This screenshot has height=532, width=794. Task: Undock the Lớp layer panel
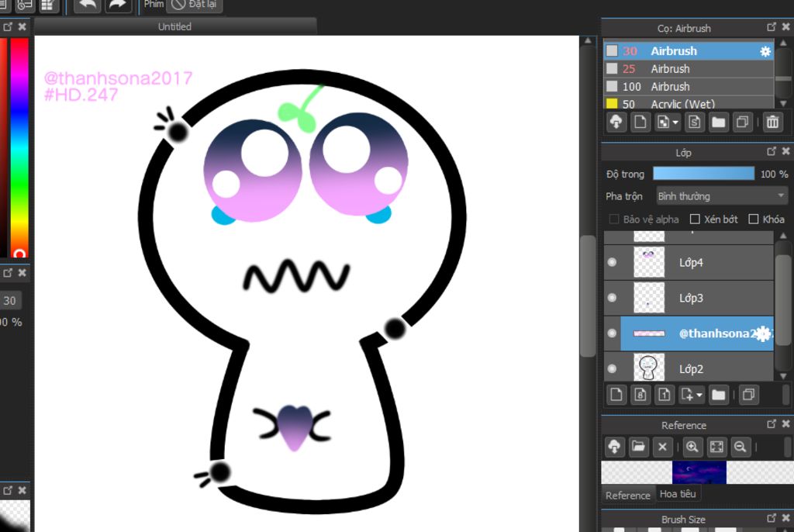click(x=772, y=151)
